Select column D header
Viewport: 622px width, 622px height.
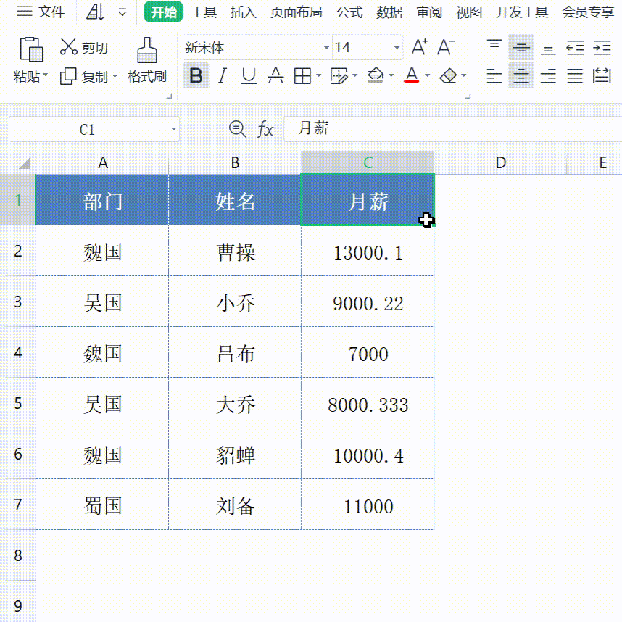coord(501,162)
